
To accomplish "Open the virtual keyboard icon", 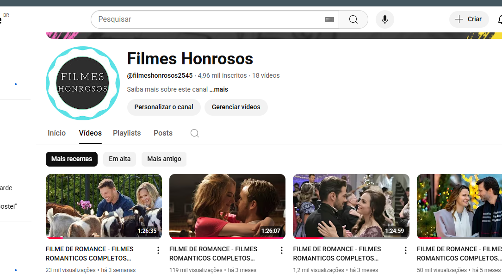I will (329, 19).
